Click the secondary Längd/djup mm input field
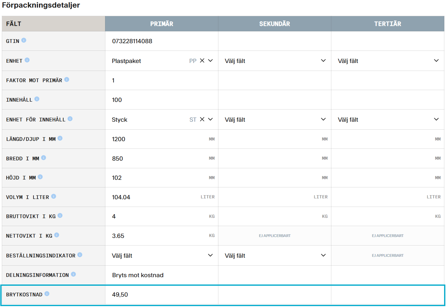The image size is (448, 307). (275, 139)
